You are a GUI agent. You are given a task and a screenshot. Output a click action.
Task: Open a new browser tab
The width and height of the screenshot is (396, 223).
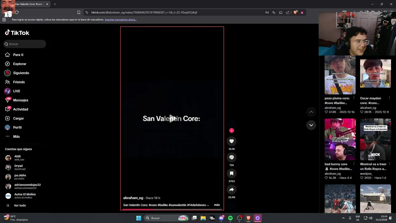(x=55, y=4)
